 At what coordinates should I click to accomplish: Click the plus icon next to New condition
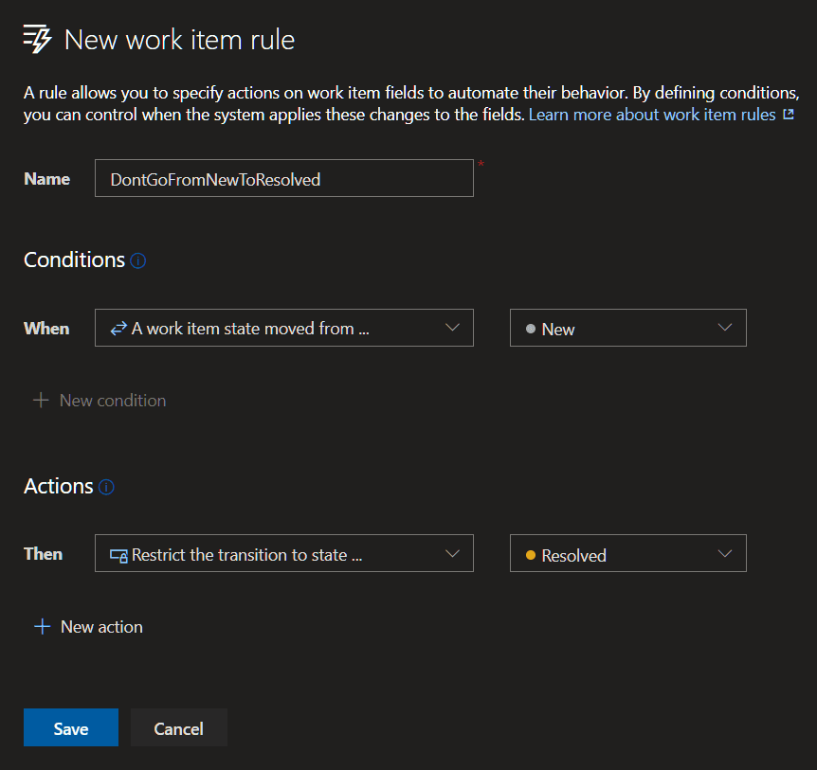click(41, 401)
